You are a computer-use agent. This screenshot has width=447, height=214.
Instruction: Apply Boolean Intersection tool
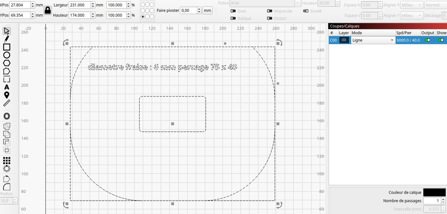7,150
